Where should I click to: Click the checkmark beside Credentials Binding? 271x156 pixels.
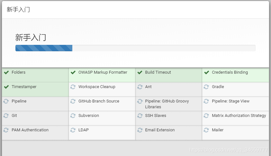[206, 72]
